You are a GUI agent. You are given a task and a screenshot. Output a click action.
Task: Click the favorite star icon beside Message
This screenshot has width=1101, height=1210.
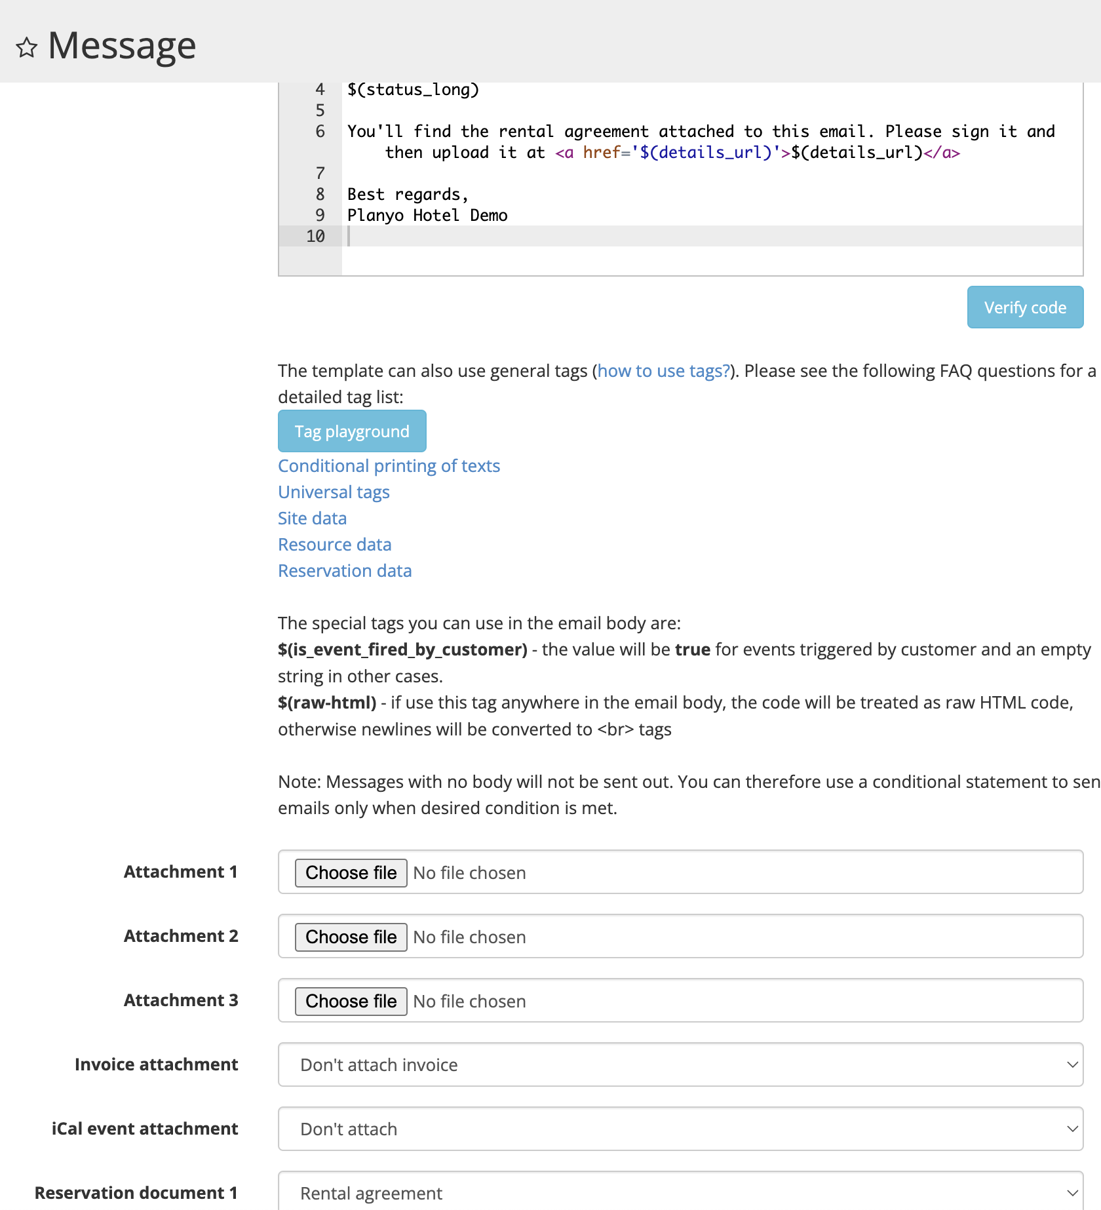tap(26, 48)
